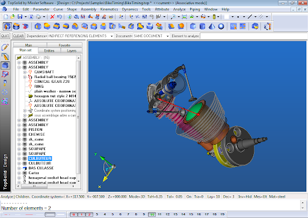The width and height of the screenshot is (308, 218).
Task: Click the document information icon
Action: (31, 17)
